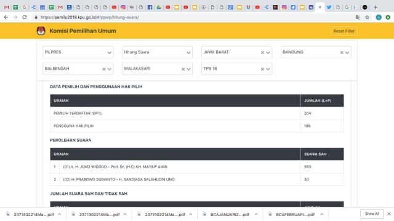Viewport: 394px width, 221px height.
Task: Switch to the Nk tab
Action: pyautogui.click(x=132, y=7)
